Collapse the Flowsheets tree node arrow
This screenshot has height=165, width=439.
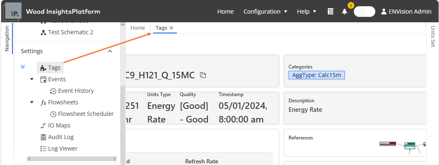coord(32,102)
